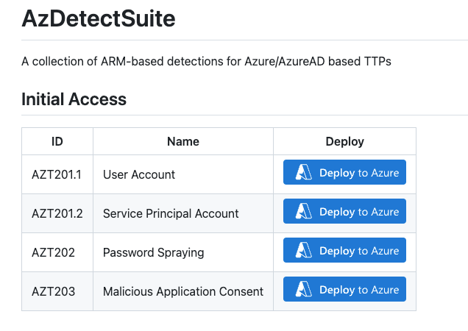The image size is (468, 331).
Task: Click the Deploy column header
Action: 344,141
